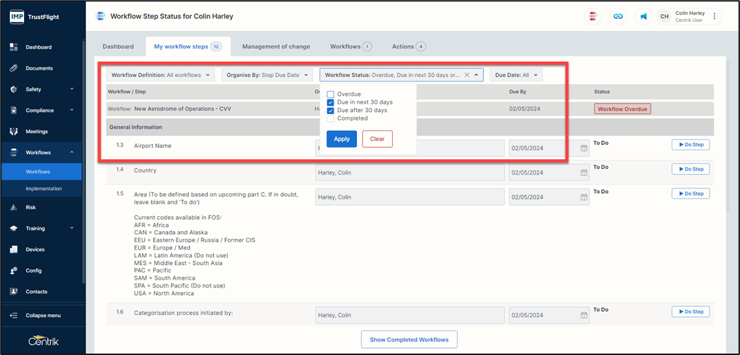Open calendar picker for Country due date
740x355 pixels.
click(584, 173)
